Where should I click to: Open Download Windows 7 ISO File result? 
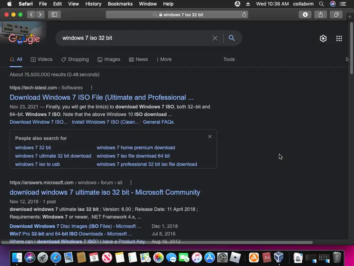click(101, 97)
